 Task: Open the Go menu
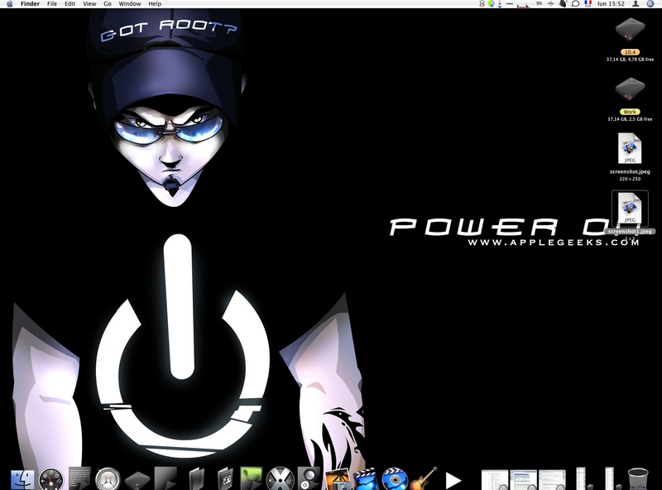coord(108,4)
